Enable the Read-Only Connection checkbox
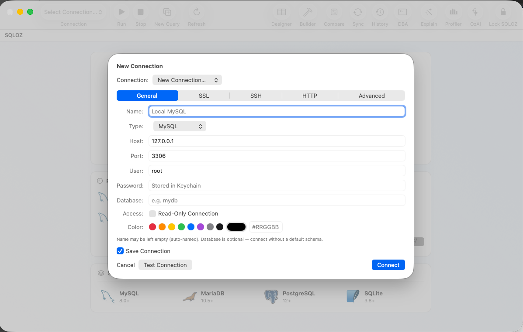 [152, 214]
